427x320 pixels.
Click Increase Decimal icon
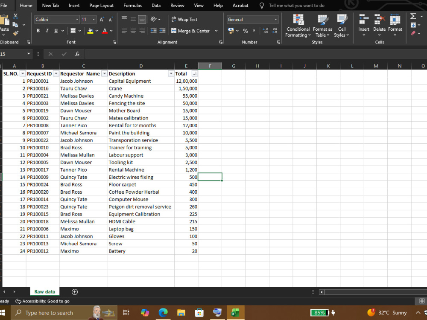tap(266, 31)
